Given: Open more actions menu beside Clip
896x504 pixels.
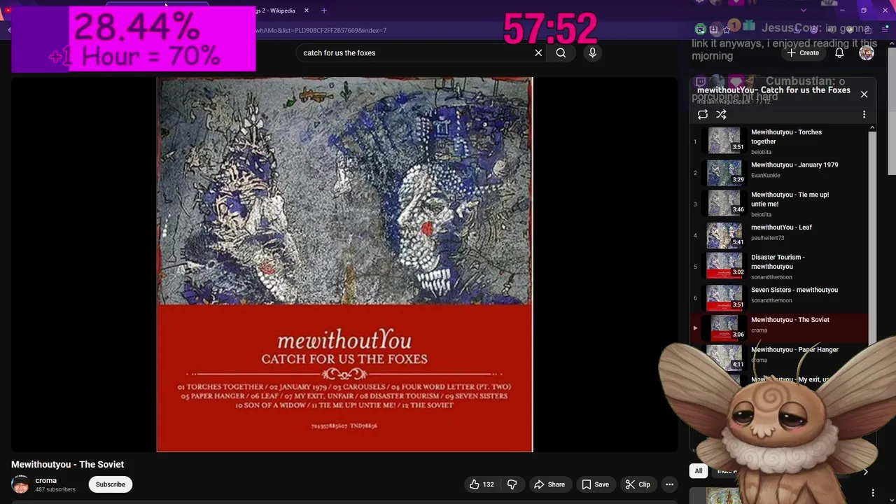Looking at the screenshot, I should 669,484.
